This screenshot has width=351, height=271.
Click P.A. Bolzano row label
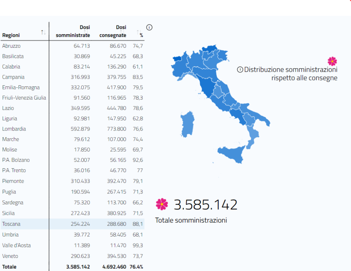tap(16, 160)
